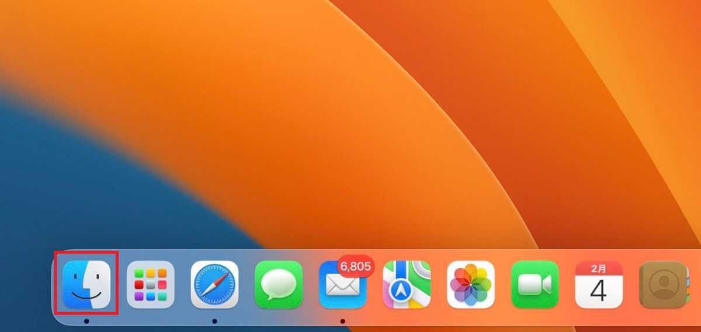The image size is (701, 332).
Task: Open the Contacts app in Dock
Action: tap(663, 284)
